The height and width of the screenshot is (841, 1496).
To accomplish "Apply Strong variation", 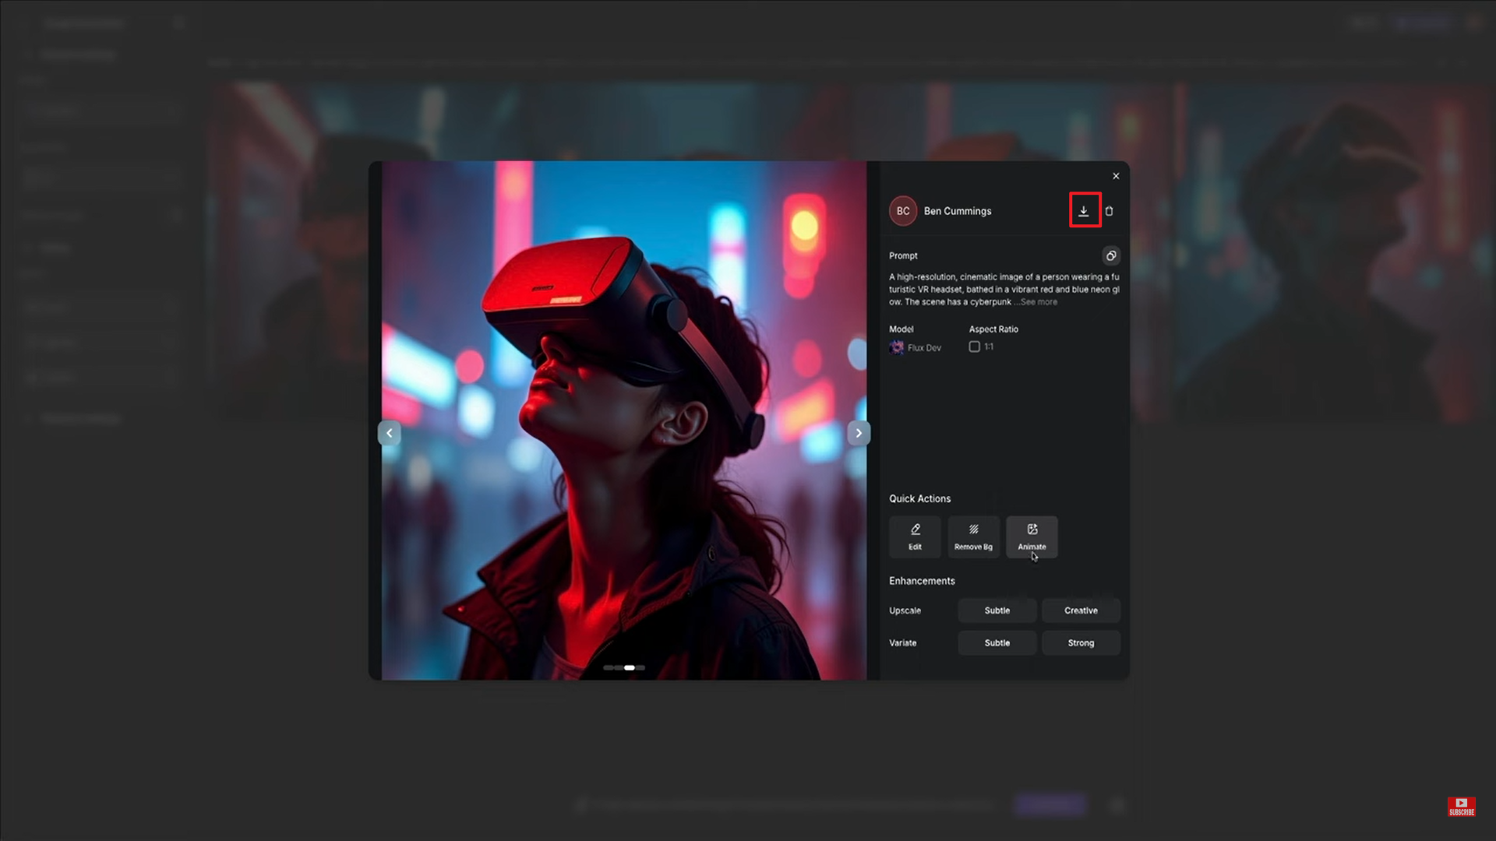I will point(1081,642).
